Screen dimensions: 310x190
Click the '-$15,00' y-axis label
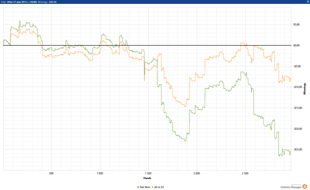click(x=298, y=108)
